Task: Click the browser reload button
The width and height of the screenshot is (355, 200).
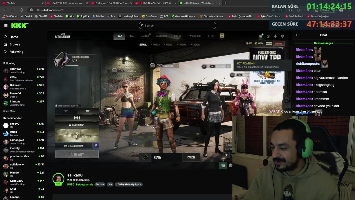Action: click(x=21, y=10)
